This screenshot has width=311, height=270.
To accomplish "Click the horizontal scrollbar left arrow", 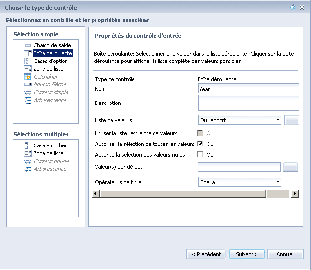I will (x=96, y=193).
